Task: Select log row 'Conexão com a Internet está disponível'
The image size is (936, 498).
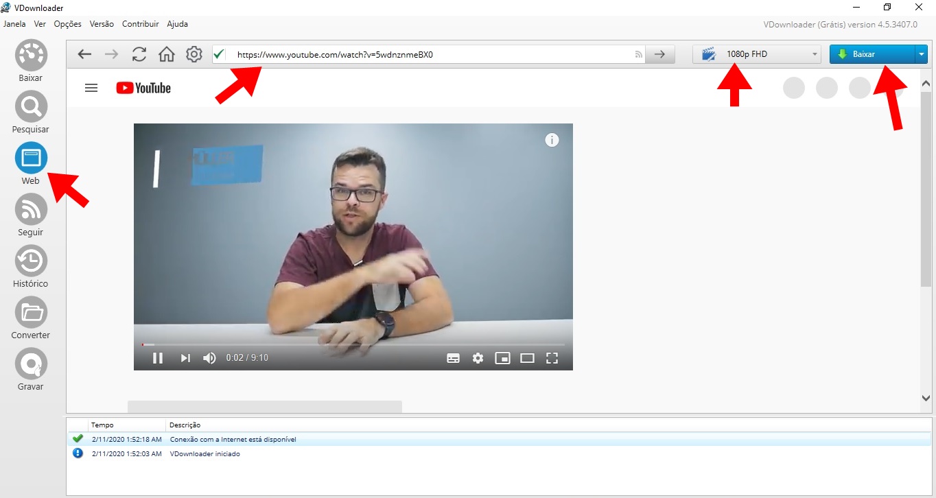Action: (x=500, y=439)
